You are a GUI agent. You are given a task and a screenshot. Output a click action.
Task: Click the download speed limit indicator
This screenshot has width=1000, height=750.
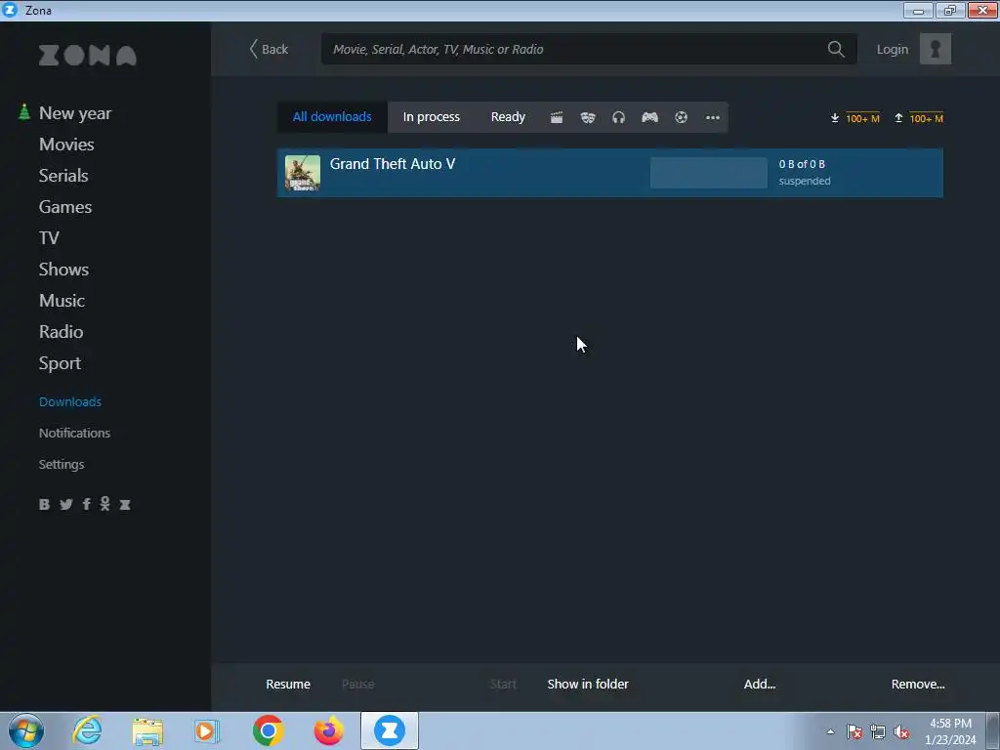tap(854, 118)
